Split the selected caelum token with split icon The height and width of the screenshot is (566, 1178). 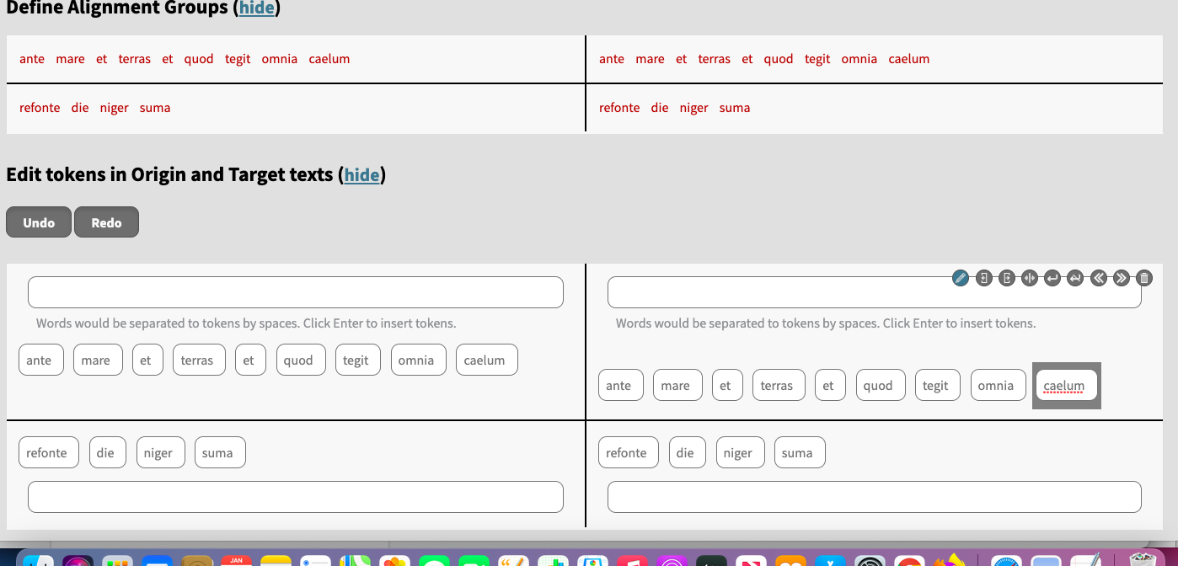click(1029, 278)
